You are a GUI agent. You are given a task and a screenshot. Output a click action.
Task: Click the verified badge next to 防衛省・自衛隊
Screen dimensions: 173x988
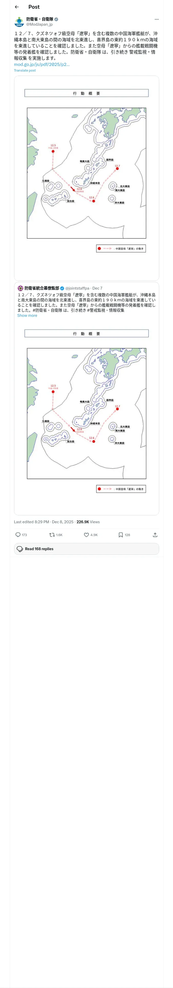coord(56,19)
